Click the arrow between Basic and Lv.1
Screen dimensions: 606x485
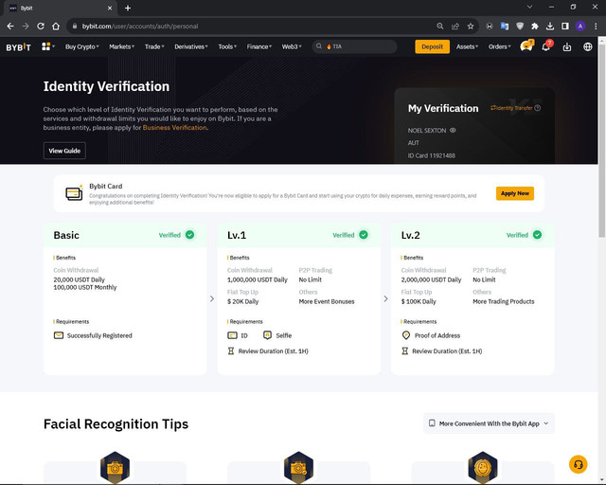[212, 298]
